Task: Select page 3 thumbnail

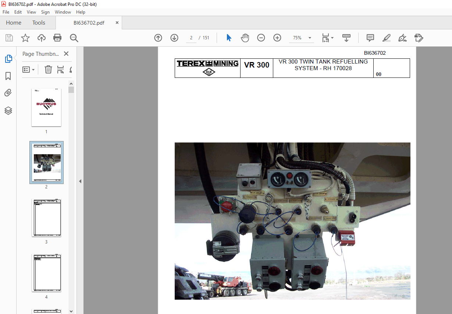Action: (x=46, y=218)
